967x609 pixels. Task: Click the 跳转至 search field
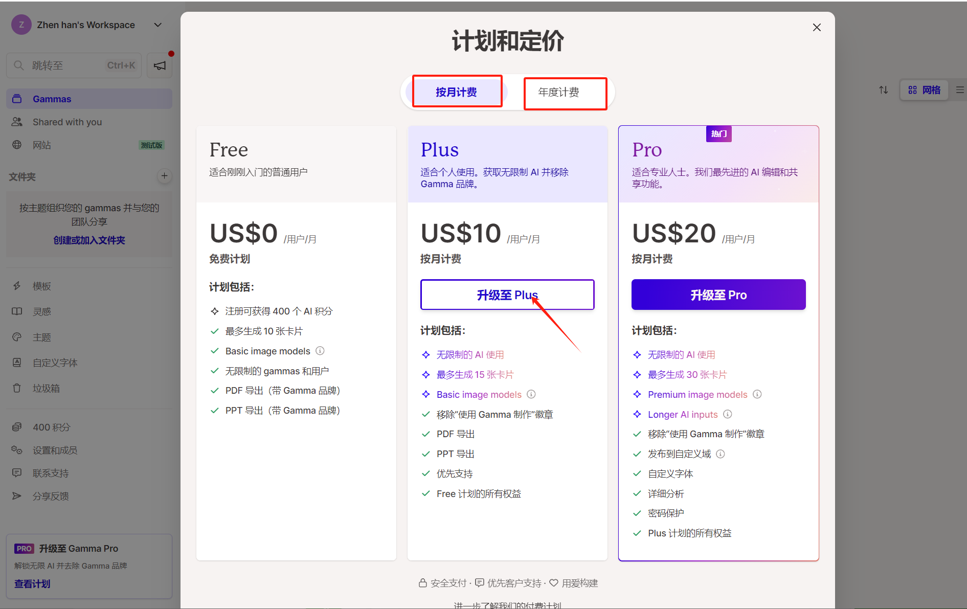coord(74,65)
